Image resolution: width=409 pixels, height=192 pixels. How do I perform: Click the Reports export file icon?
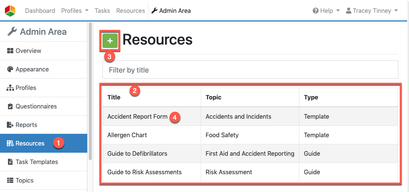[10, 125]
